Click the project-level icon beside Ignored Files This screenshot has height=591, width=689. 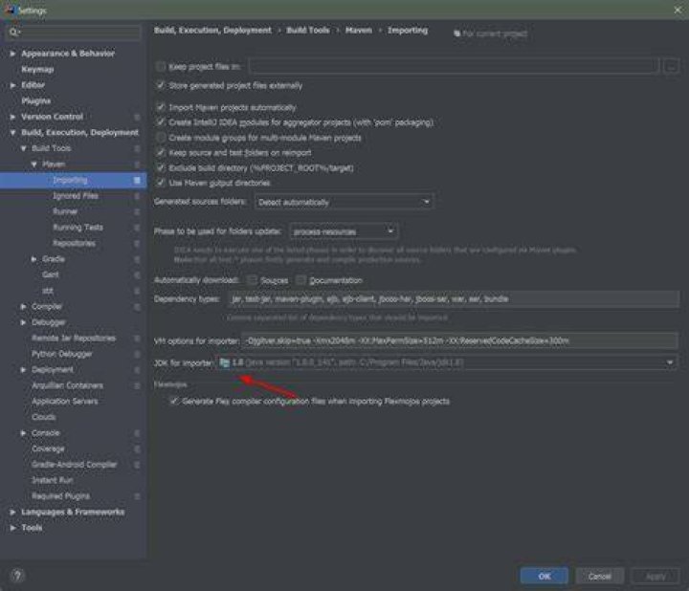click(x=137, y=196)
